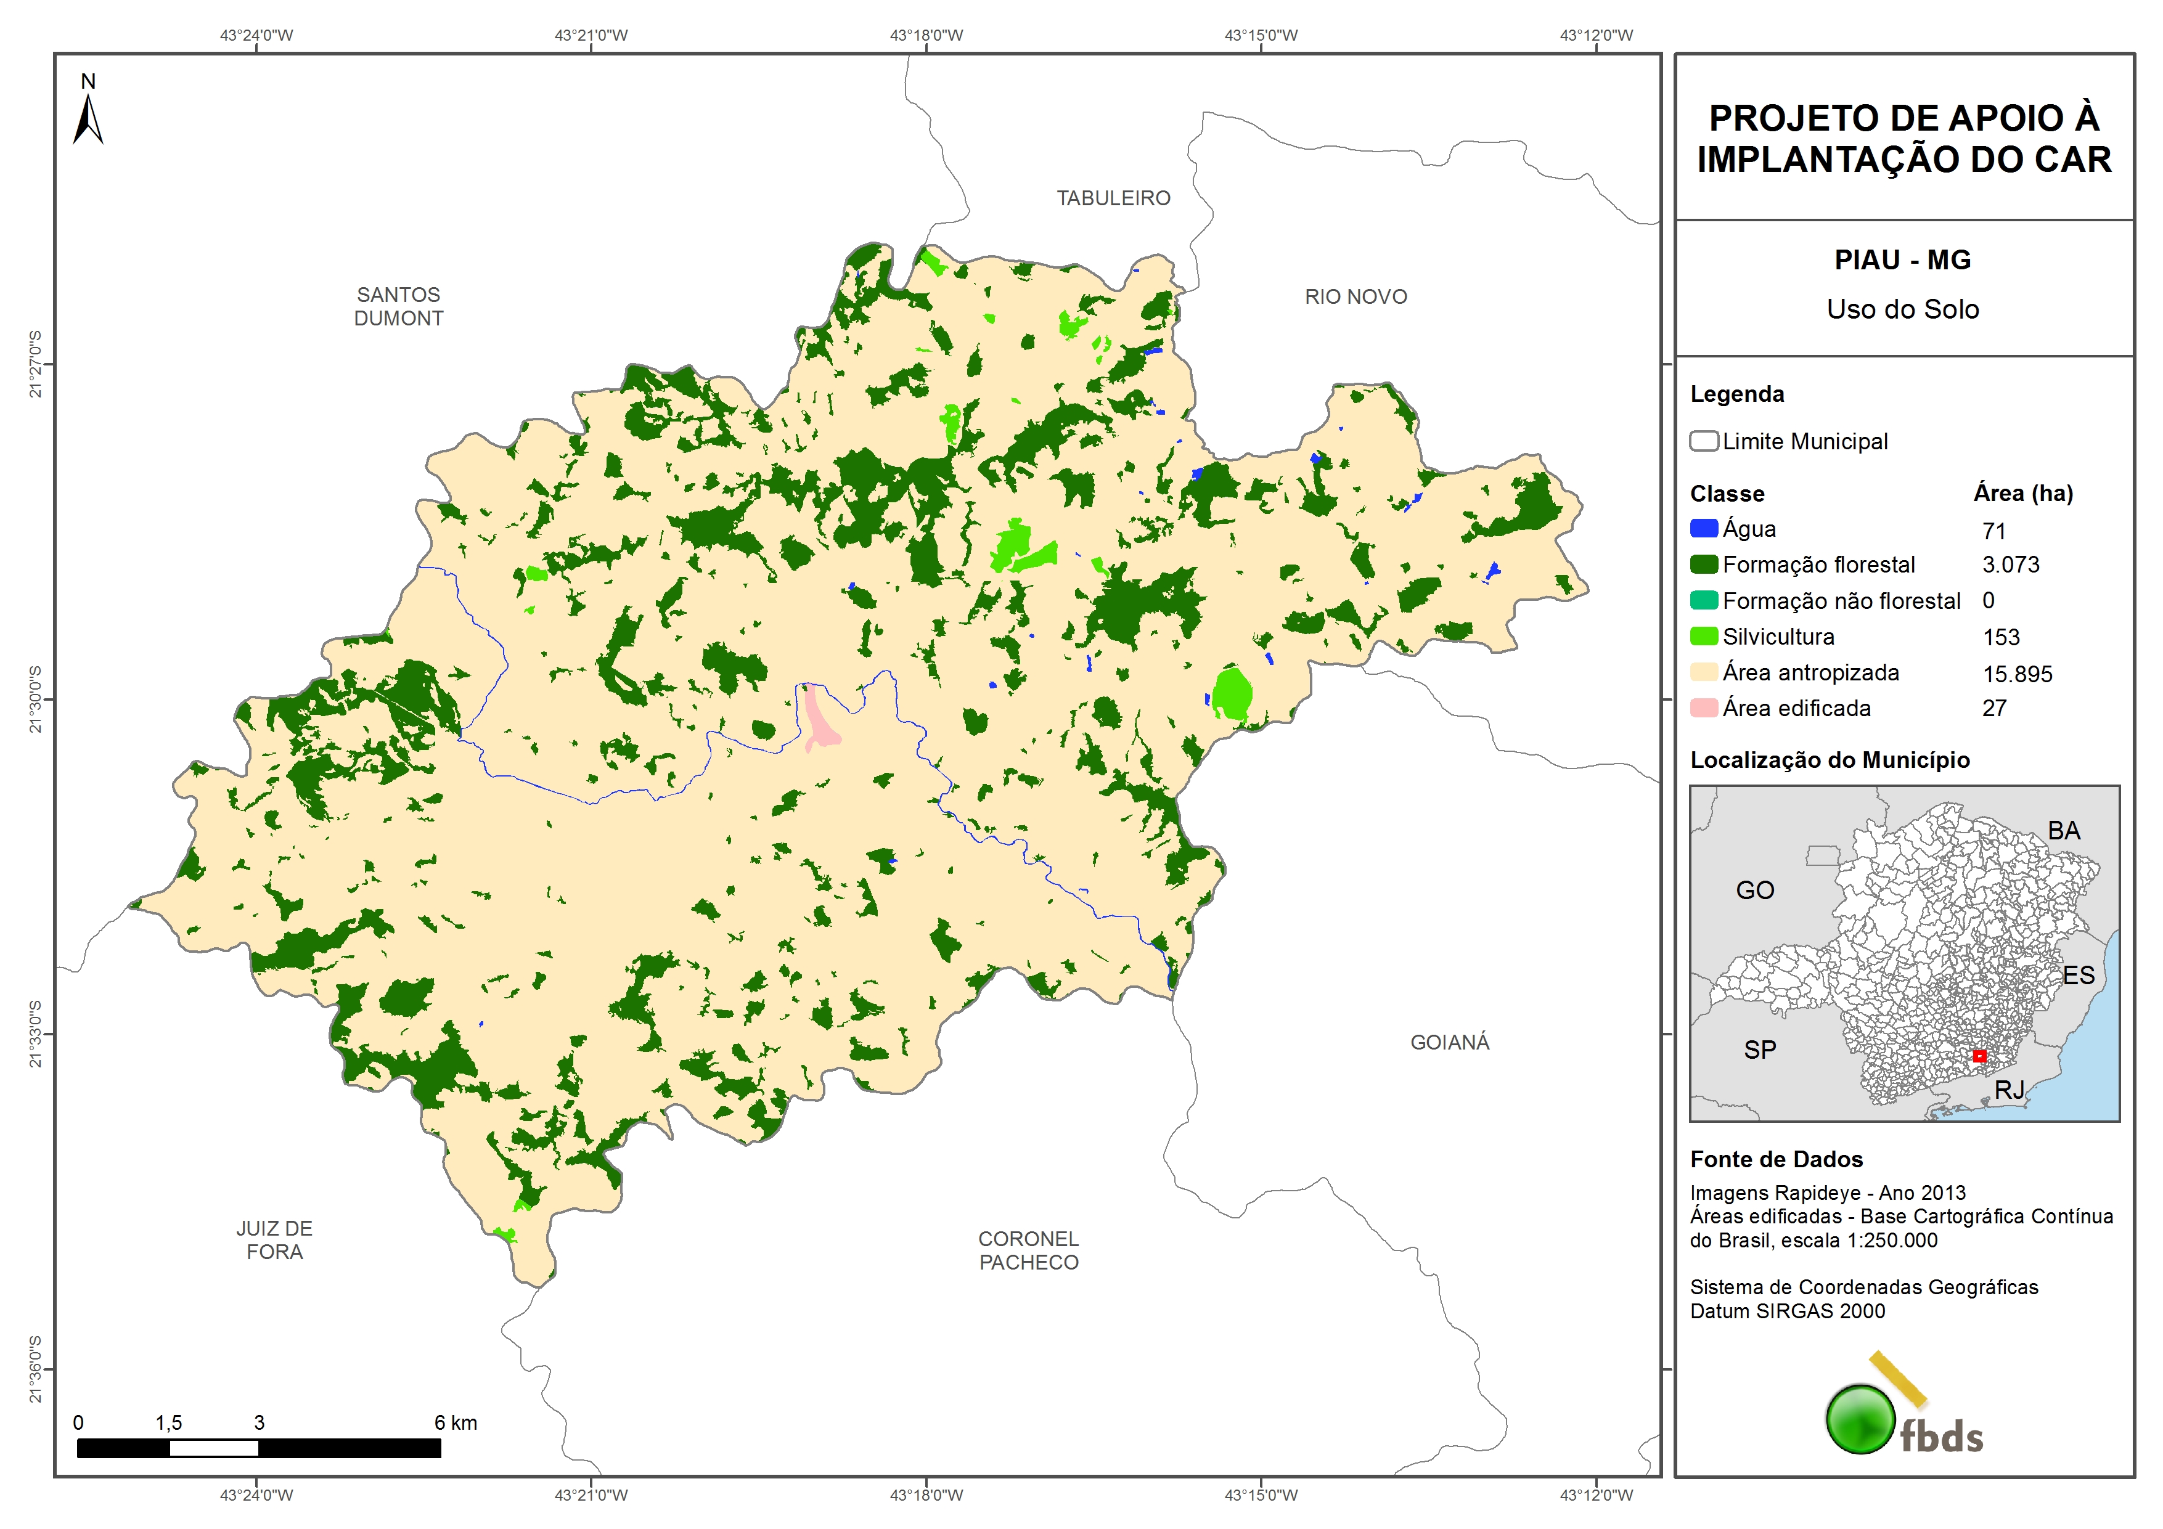Click the Formação não florestal teal swatch
The width and height of the screenshot is (2163, 1529).
click(x=1703, y=600)
